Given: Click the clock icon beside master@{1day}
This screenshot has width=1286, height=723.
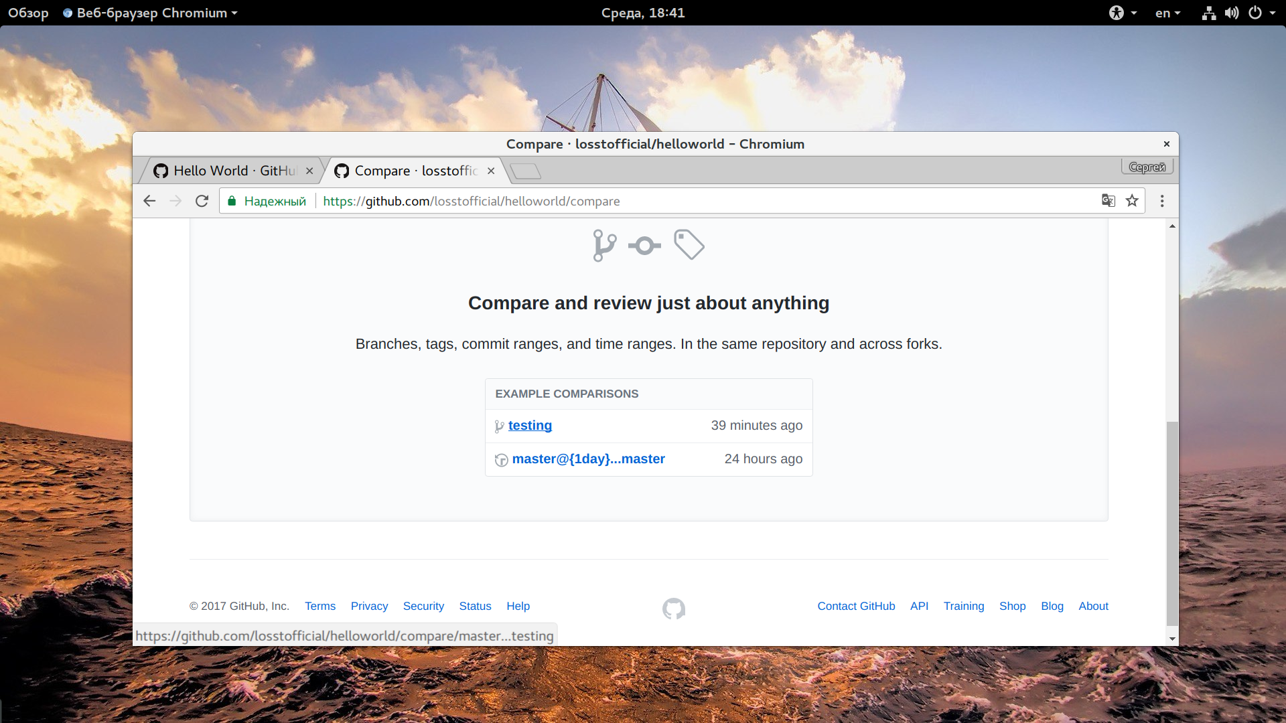Looking at the screenshot, I should coord(501,460).
